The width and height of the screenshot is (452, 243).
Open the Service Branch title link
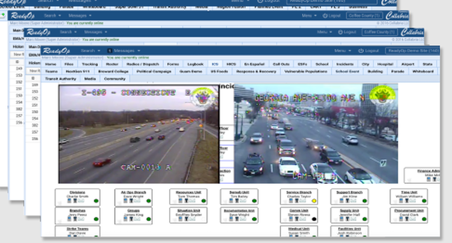click(x=299, y=192)
